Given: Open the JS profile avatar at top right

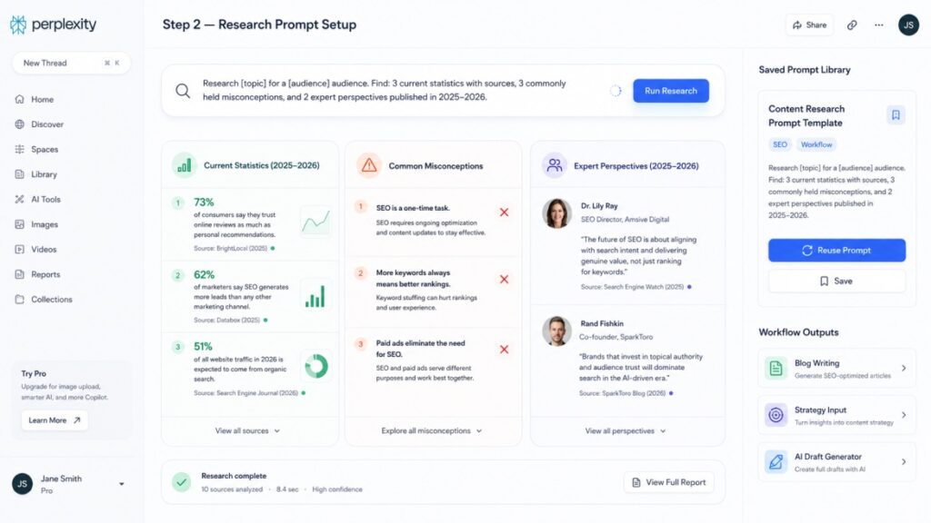Looking at the screenshot, I should pyautogui.click(x=908, y=25).
